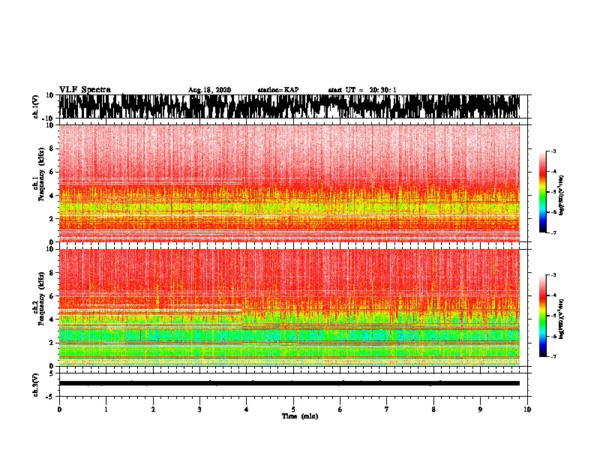The image size is (594, 459).
Task: Click inside the ch.2 spectrogram panel
Action: tap(289, 307)
